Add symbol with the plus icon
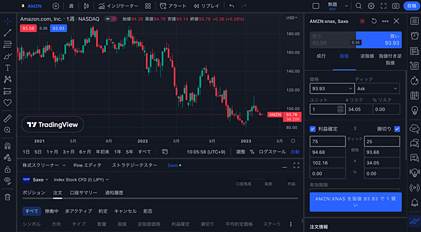421x232 pixels. [x=56, y=6]
